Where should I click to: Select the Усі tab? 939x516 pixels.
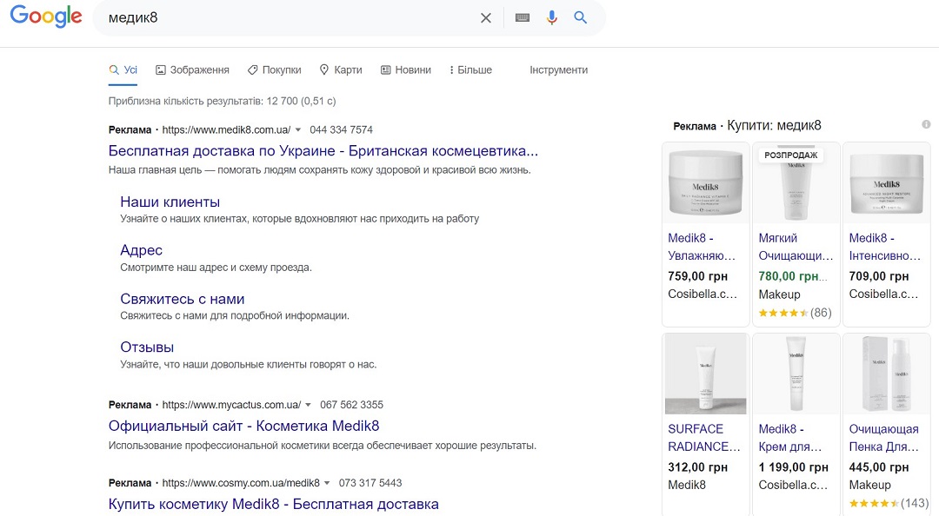[123, 70]
